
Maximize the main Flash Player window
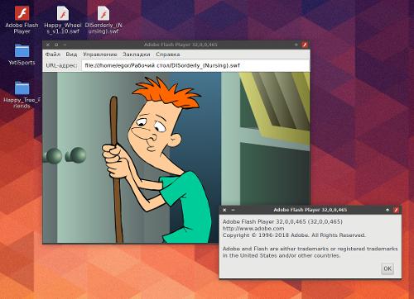pos(56,45)
